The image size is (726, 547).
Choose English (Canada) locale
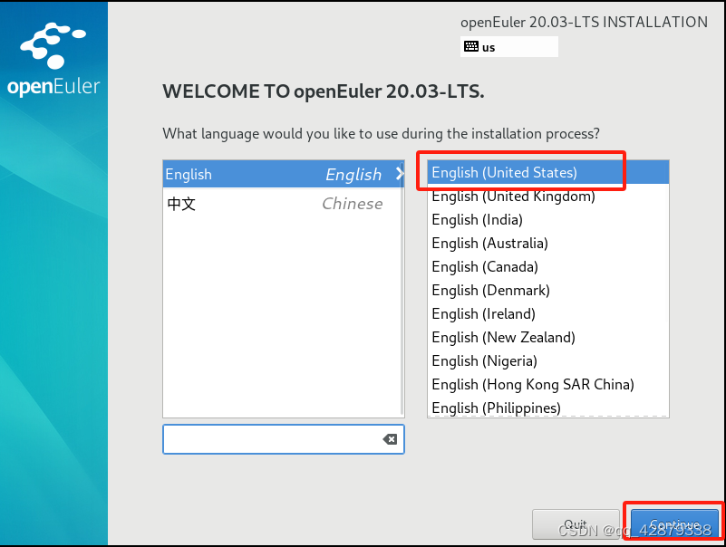click(x=548, y=266)
